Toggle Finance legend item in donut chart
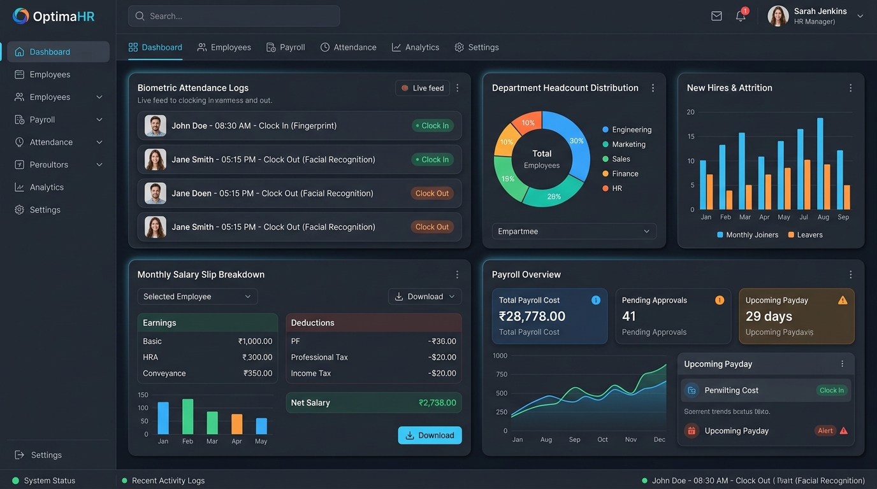Image resolution: width=877 pixels, height=489 pixels. tap(620, 174)
